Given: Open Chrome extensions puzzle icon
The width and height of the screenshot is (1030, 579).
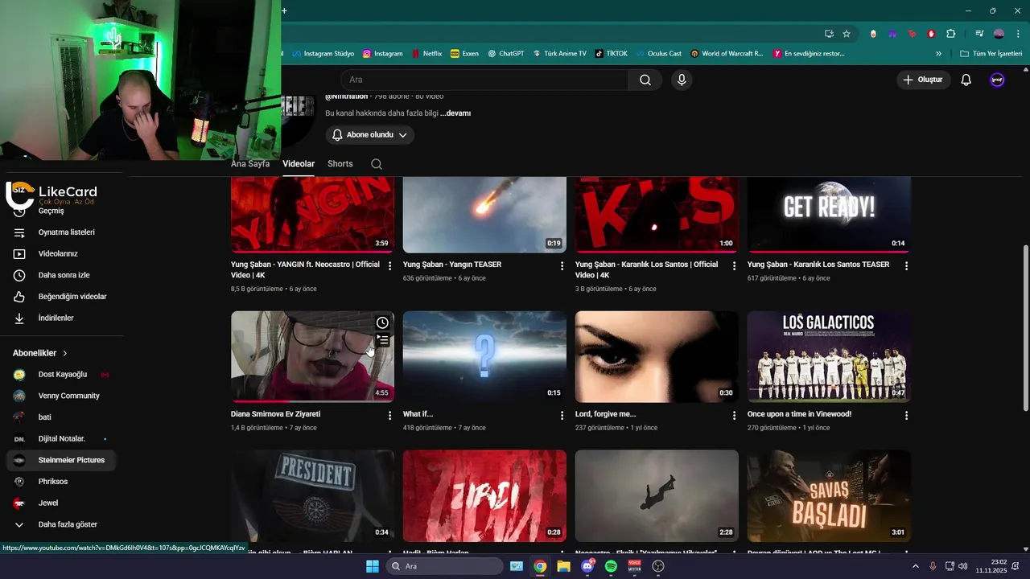Looking at the screenshot, I should pos(951,34).
